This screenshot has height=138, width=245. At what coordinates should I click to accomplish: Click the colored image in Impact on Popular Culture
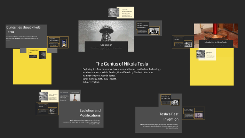pyautogui.click(x=64, y=43)
